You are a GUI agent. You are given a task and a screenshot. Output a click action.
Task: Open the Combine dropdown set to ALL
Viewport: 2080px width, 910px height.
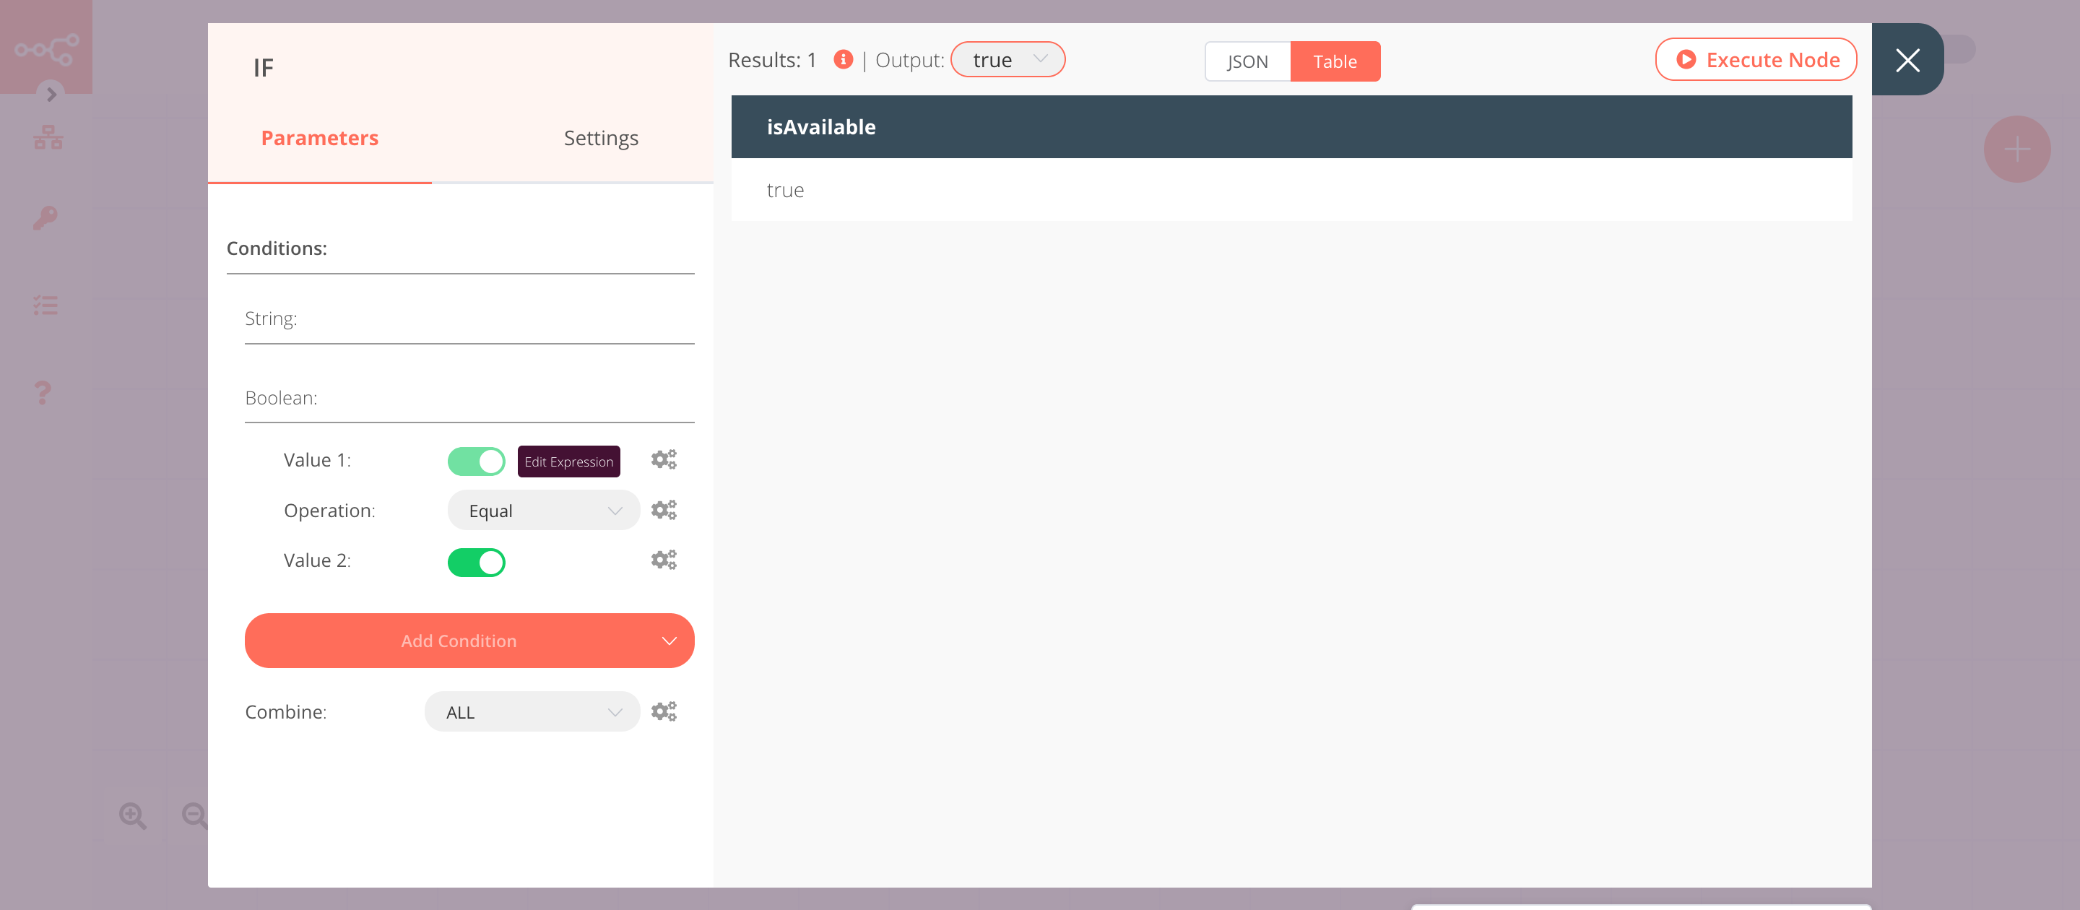click(532, 711)
